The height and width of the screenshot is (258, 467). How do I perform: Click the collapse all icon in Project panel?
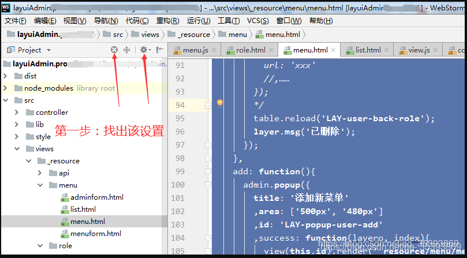[127, 50]
